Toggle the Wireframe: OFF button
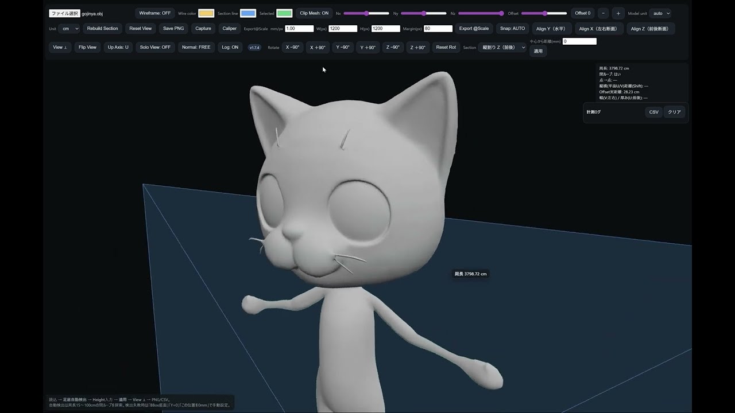 [x=155, y=13]
